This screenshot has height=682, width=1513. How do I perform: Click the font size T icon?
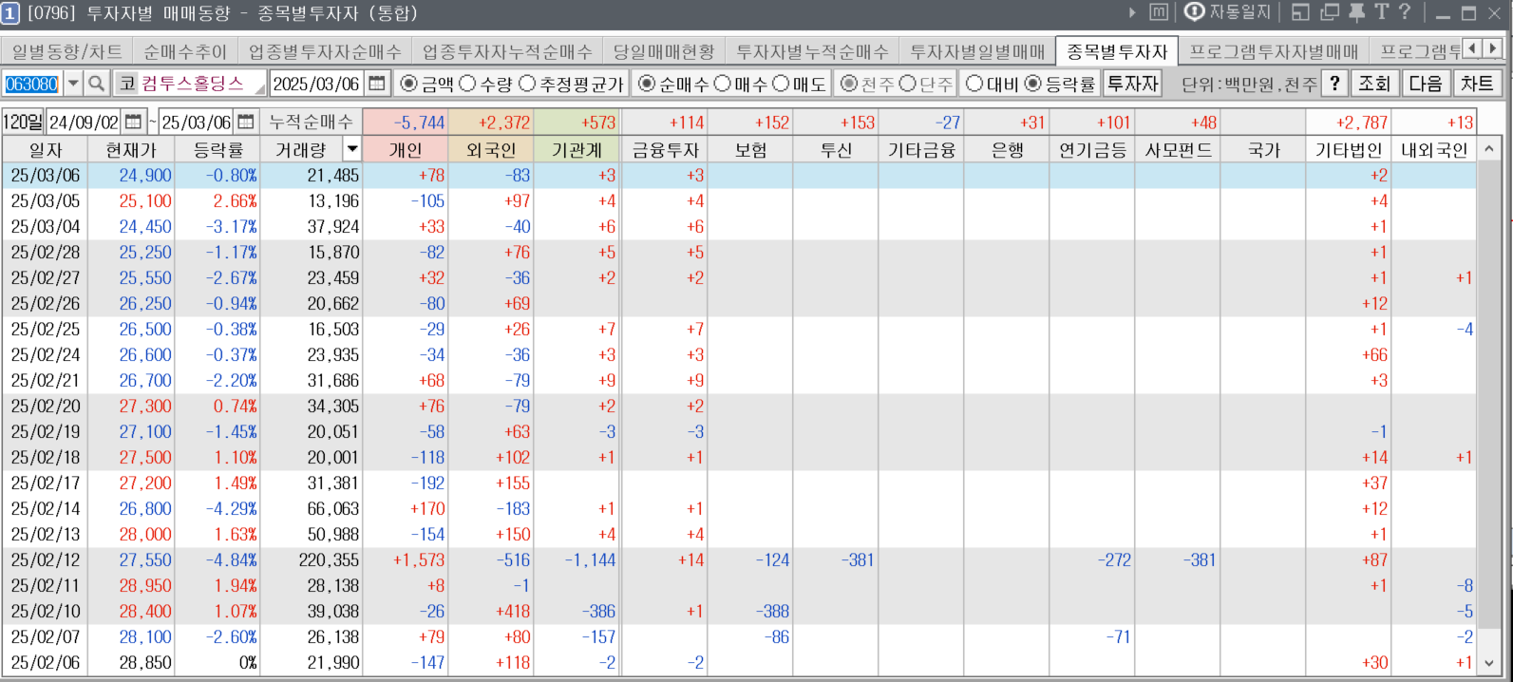click(x=1381, y=12)
